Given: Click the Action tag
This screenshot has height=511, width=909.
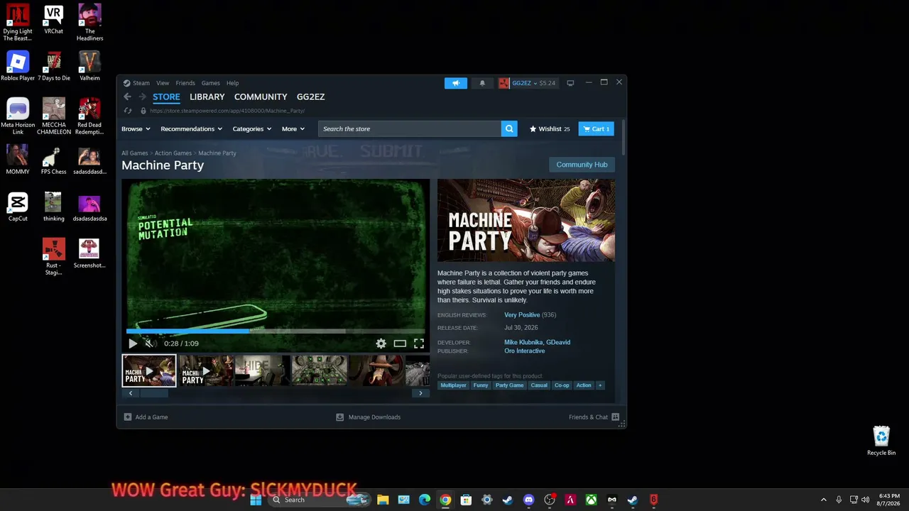Looking at the screenshot, I should click(584, 385).
